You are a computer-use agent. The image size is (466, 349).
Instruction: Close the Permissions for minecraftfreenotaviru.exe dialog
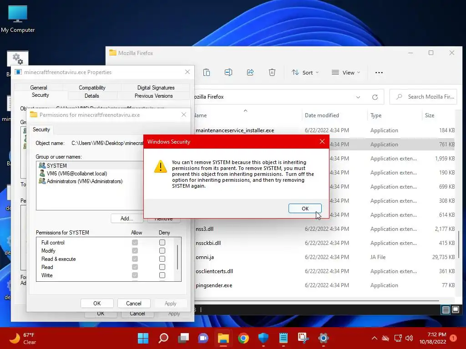click(x=184, y=115)
